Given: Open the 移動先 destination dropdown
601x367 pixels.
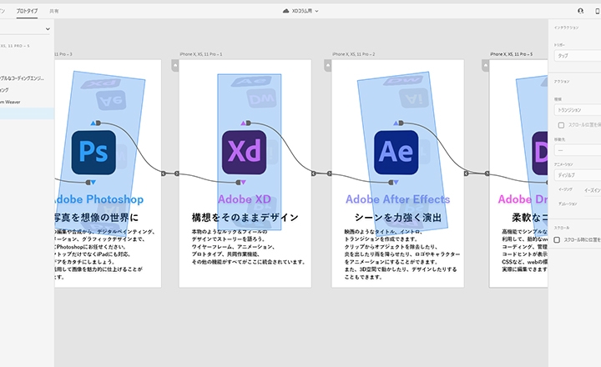Looking at the screenshot, I should pyautogui.click(x=576, y=150).
